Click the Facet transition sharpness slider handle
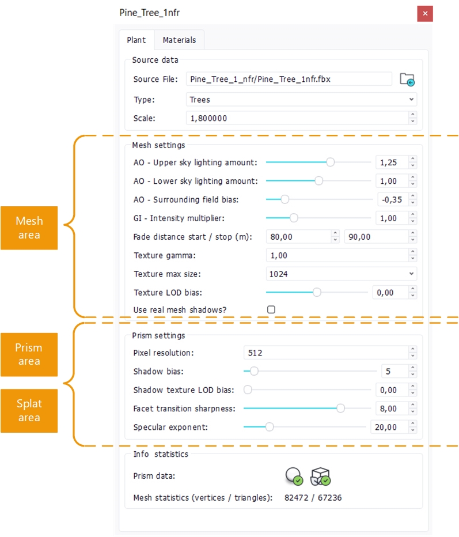Image resolution: width=459 pixels, height=537 pixels. point(340,409)
